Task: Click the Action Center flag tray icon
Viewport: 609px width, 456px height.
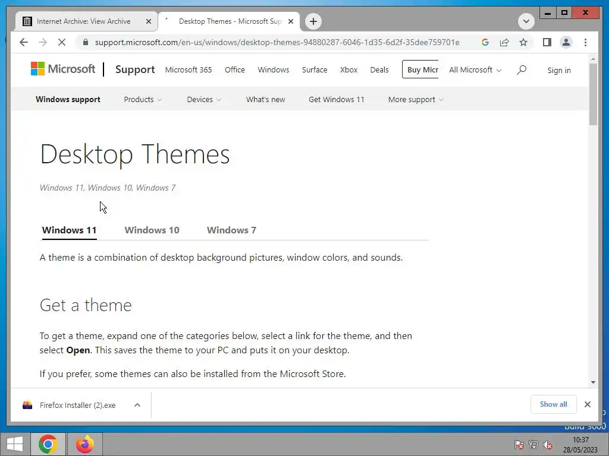Action: [519, 445]
